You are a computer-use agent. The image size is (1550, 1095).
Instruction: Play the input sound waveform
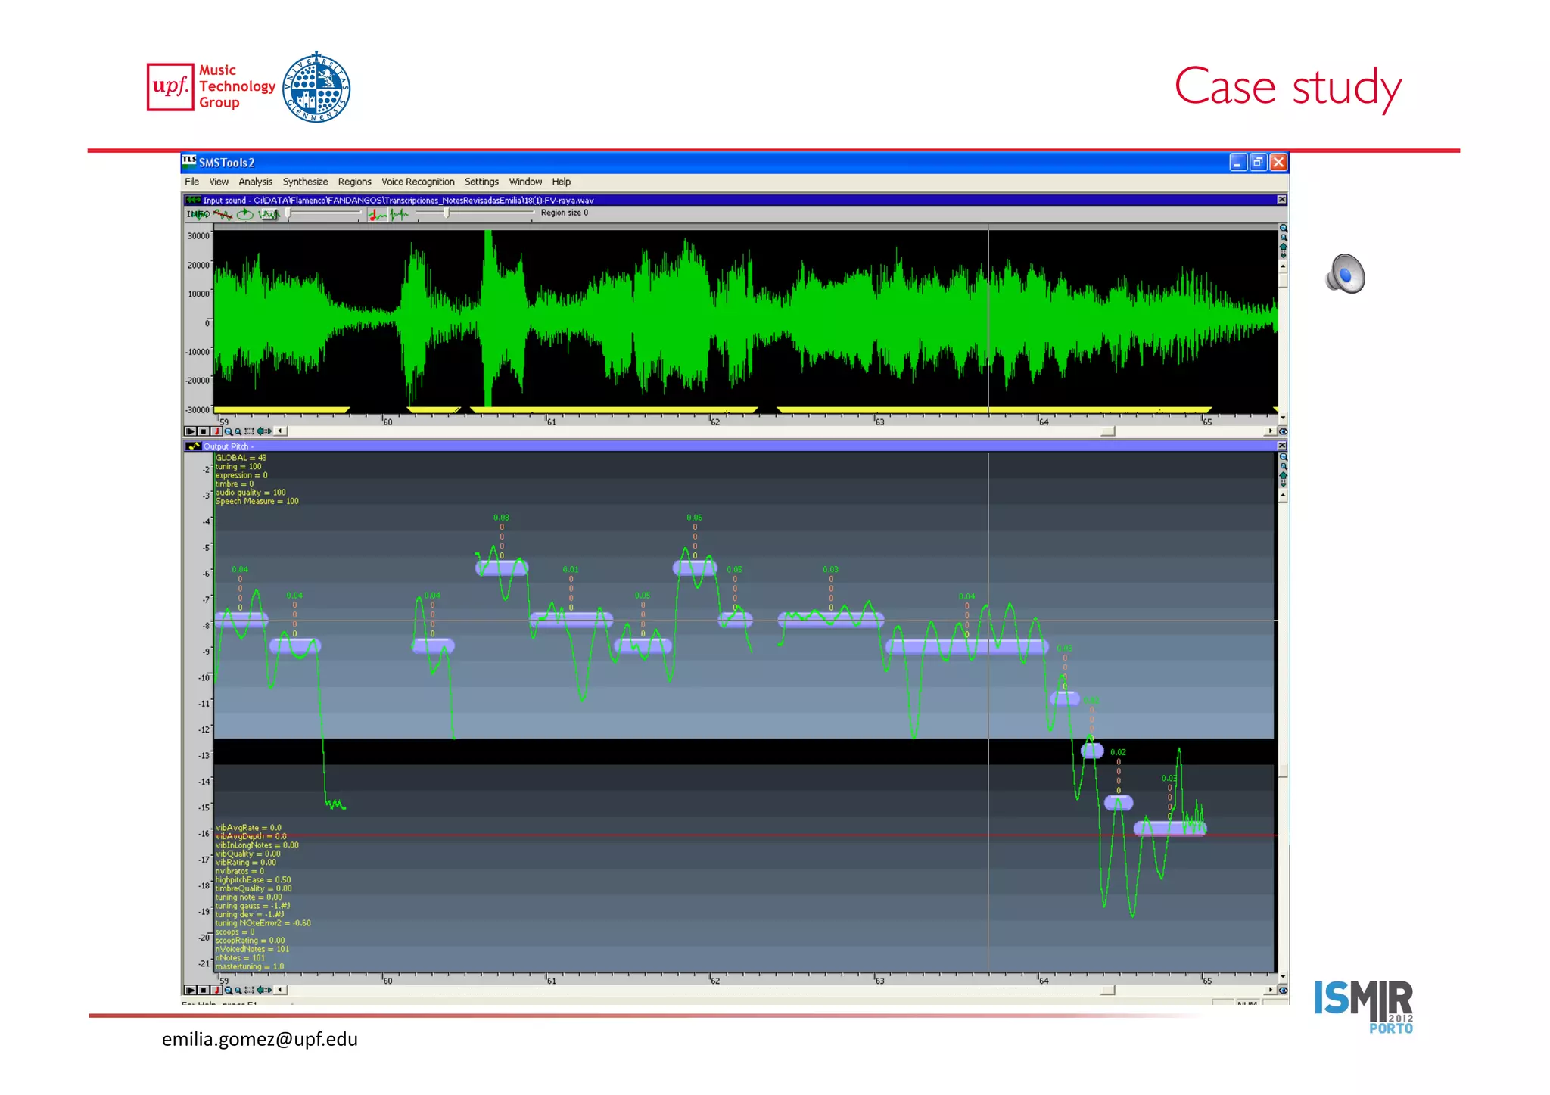pos(190,431)
